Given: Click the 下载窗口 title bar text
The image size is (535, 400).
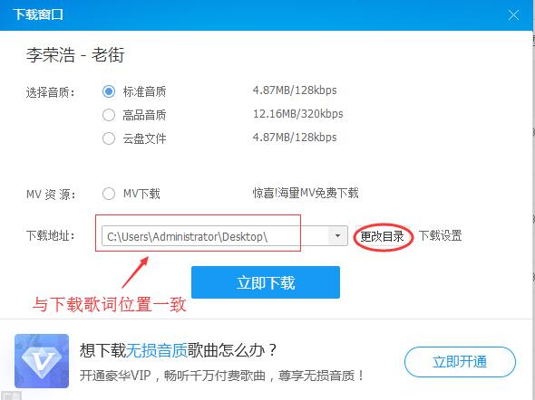Looking at the screenshot, I should 37,14.
